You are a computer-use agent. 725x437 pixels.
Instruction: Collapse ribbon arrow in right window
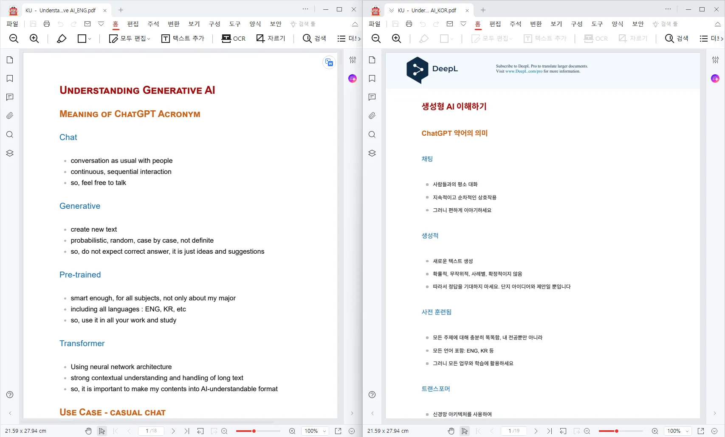point(718,24)
